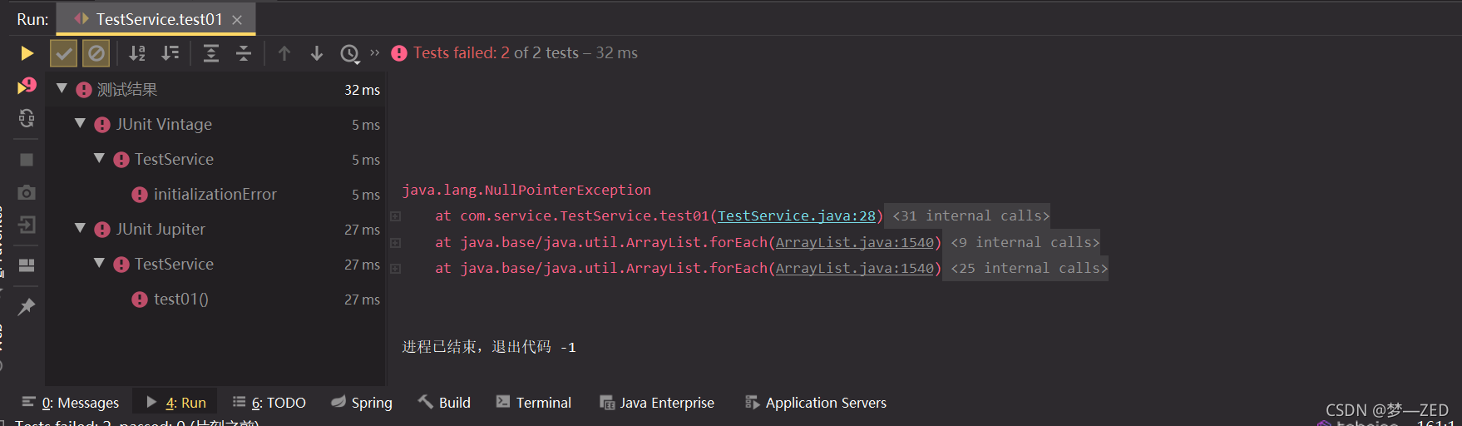Dump threads camera icon
This screenshot has height=426, width=1462.
(x=27, y=192)
